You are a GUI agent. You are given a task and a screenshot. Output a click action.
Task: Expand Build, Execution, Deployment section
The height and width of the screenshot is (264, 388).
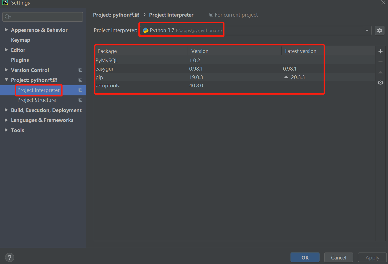[x=6, y=110]
